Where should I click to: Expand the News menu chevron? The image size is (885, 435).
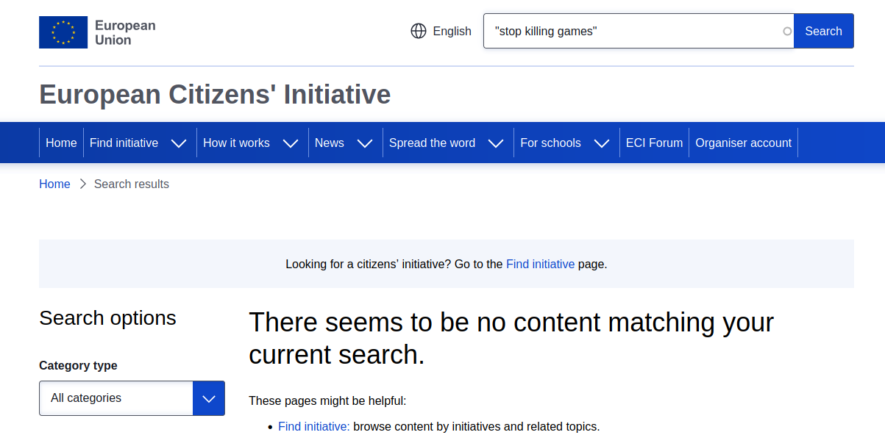(x=365, y=143)
